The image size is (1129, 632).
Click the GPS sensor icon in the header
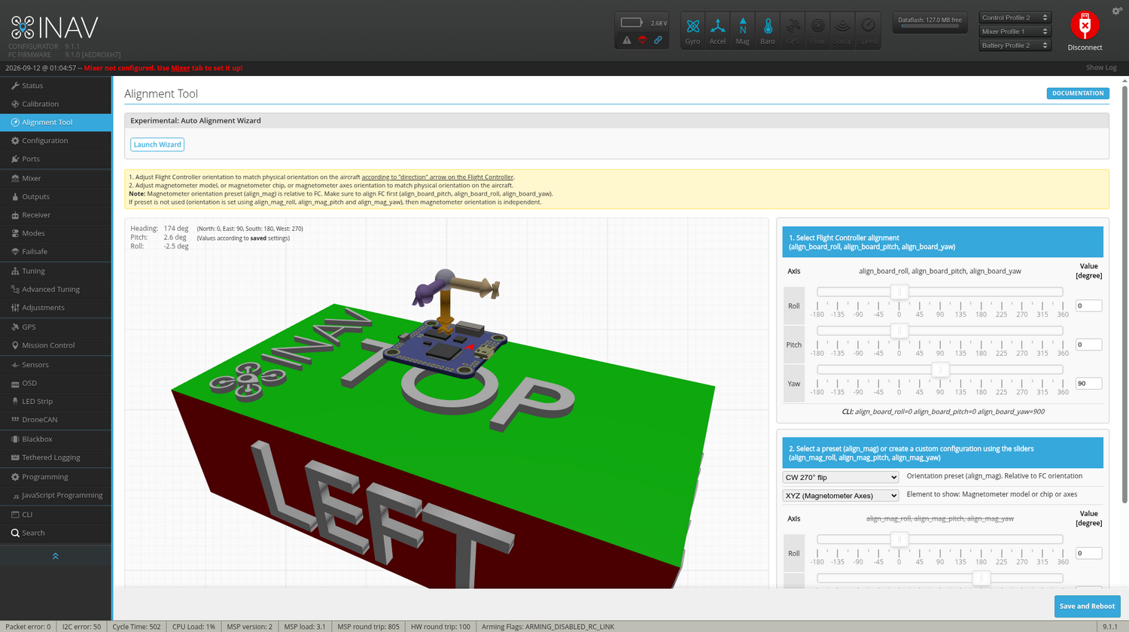click(793, 31)
